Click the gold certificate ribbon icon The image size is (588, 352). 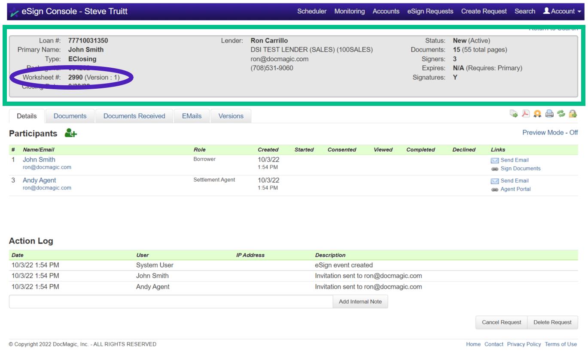coord(537,114)
